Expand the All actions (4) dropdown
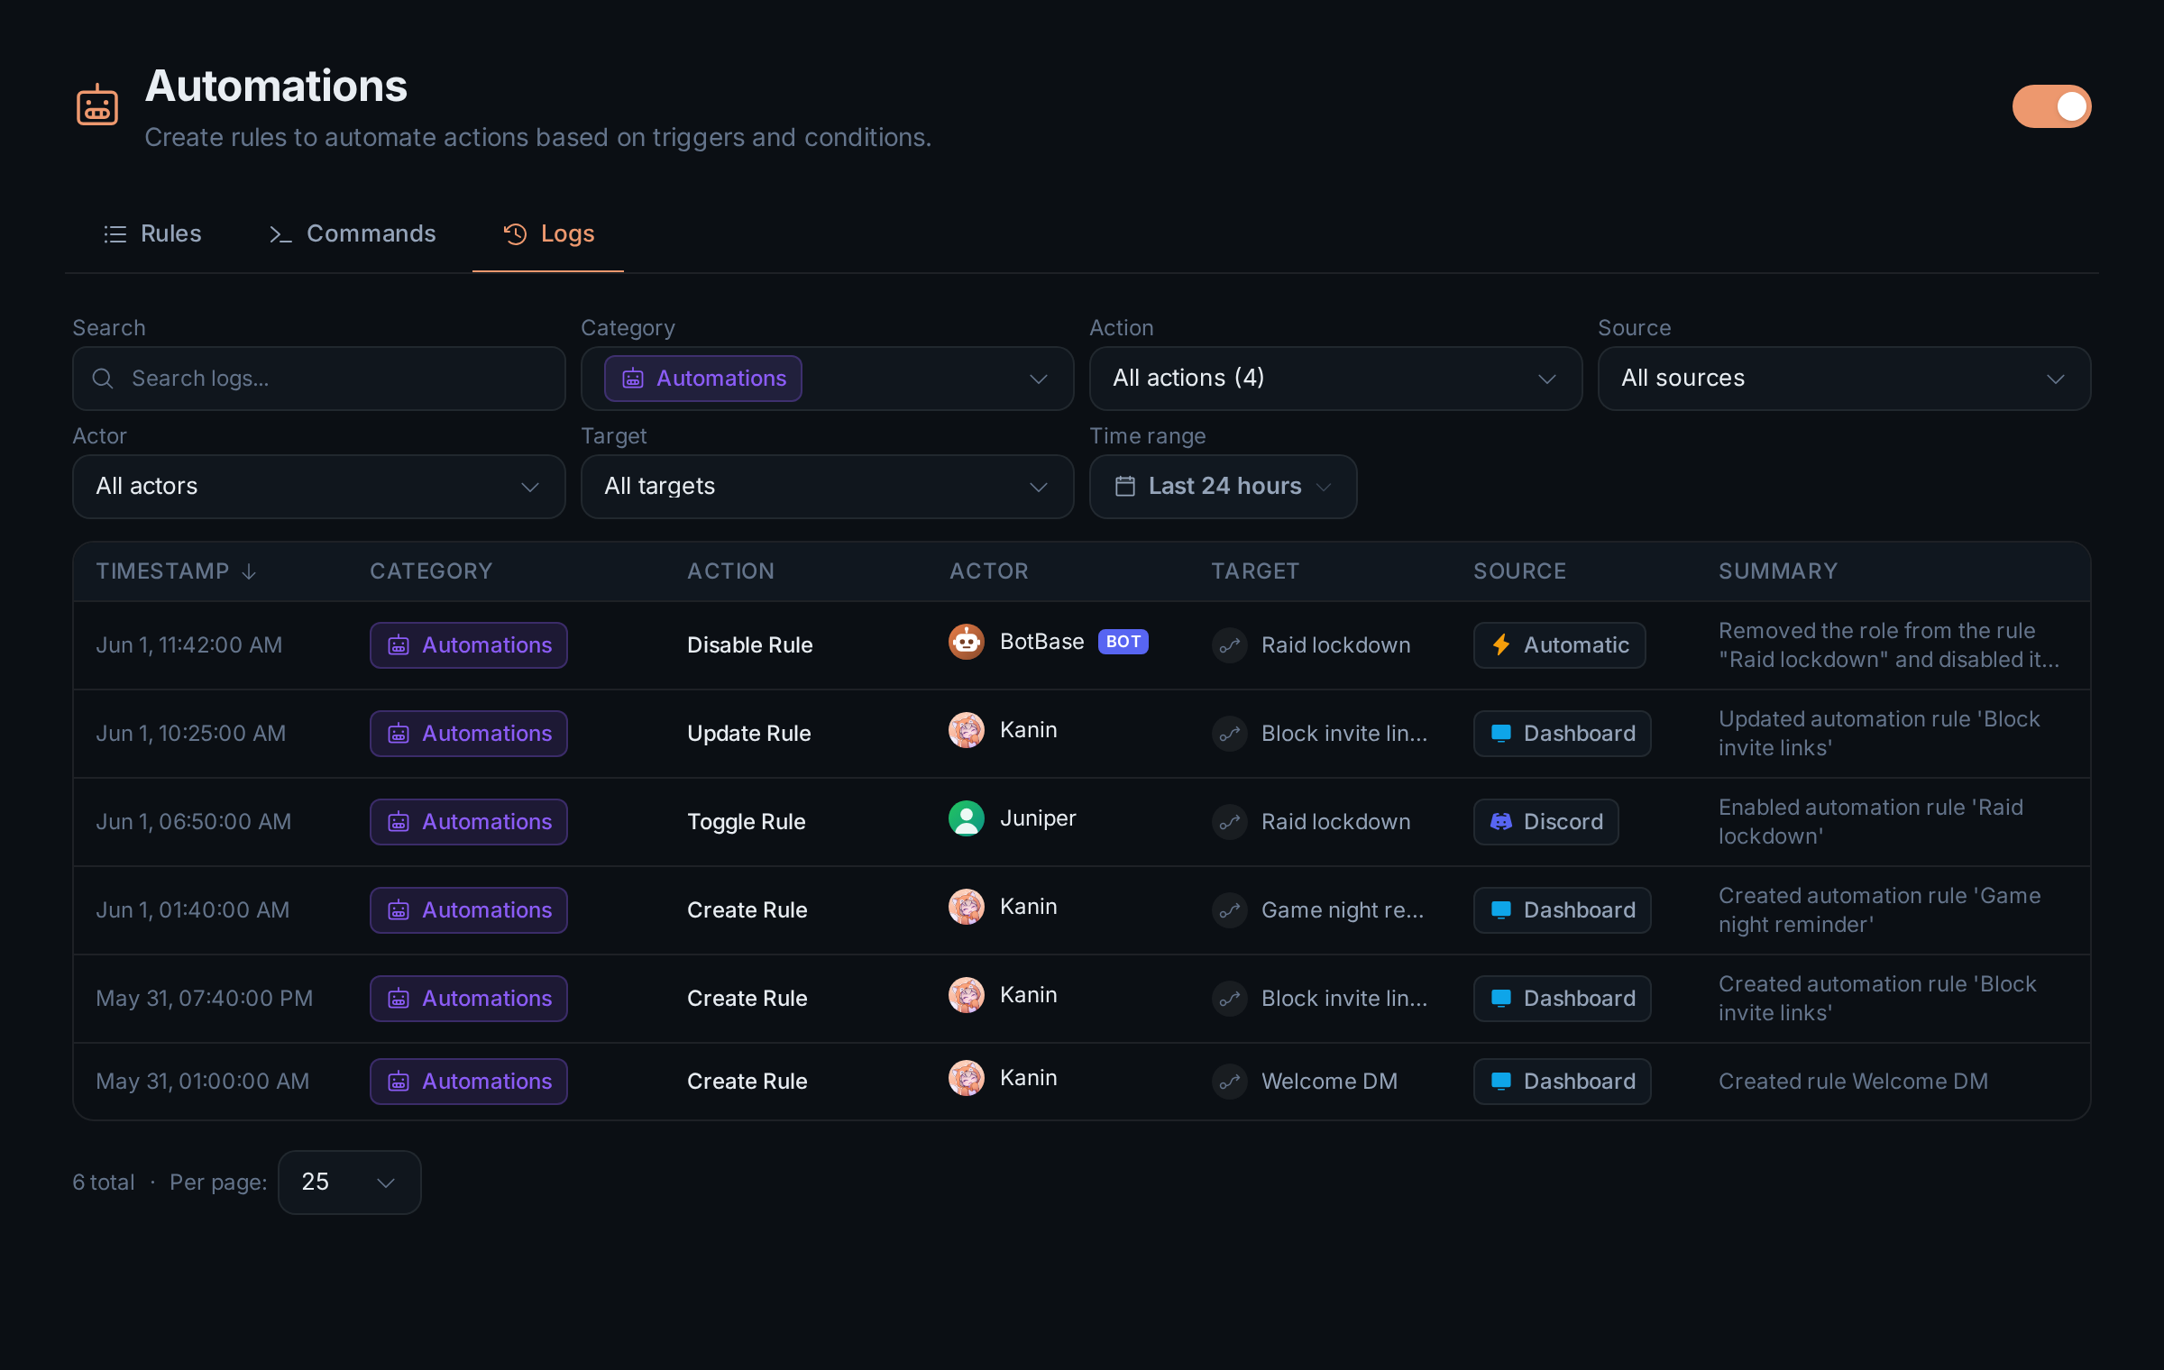This screenshot has height=1370, width=2164. pyautogui.click(x=1336, y=379)
